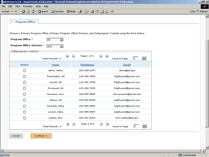
Task: Click the browser Back button
Action: tap(6, 11)
